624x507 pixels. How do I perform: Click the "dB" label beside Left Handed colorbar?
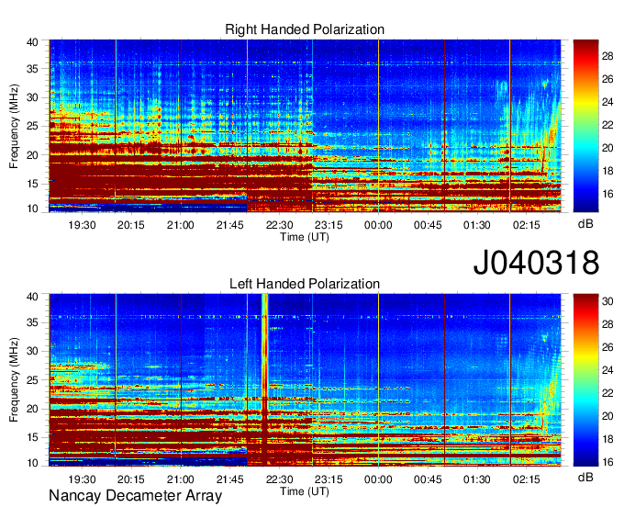coord(585,477)
